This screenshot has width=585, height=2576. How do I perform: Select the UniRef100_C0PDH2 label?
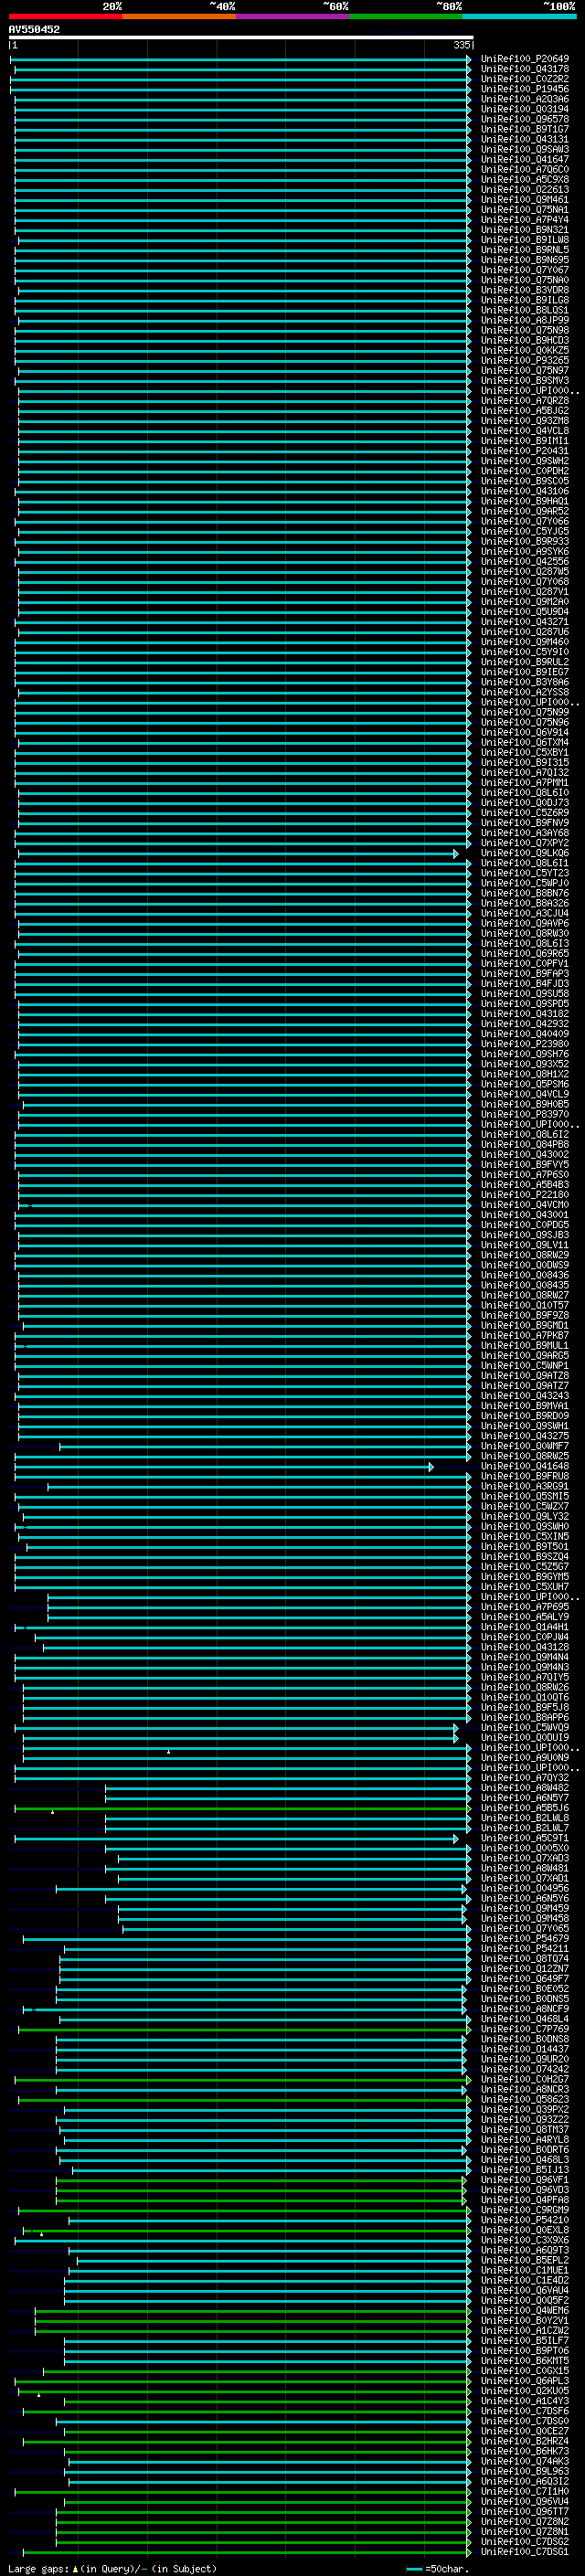525,470
